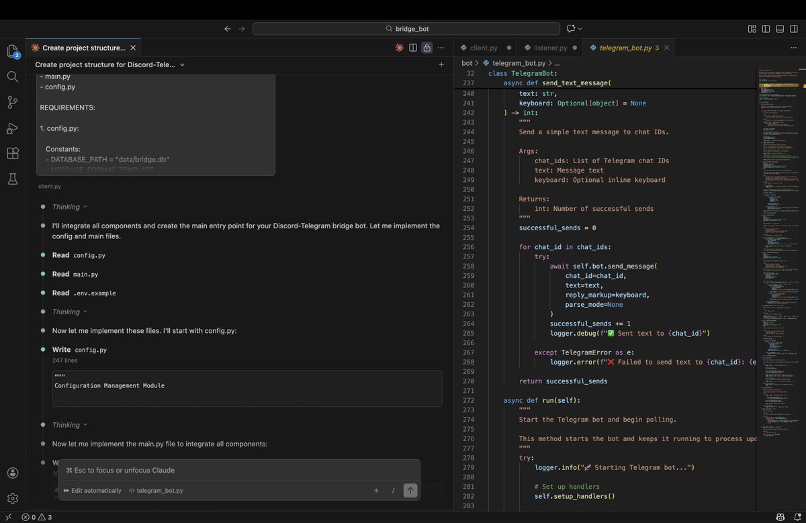Image resolution: width=806 pixels, height=523 pixels.
Task: Expand the breadcrumb ellipsis segment
Action: (557, 62)
